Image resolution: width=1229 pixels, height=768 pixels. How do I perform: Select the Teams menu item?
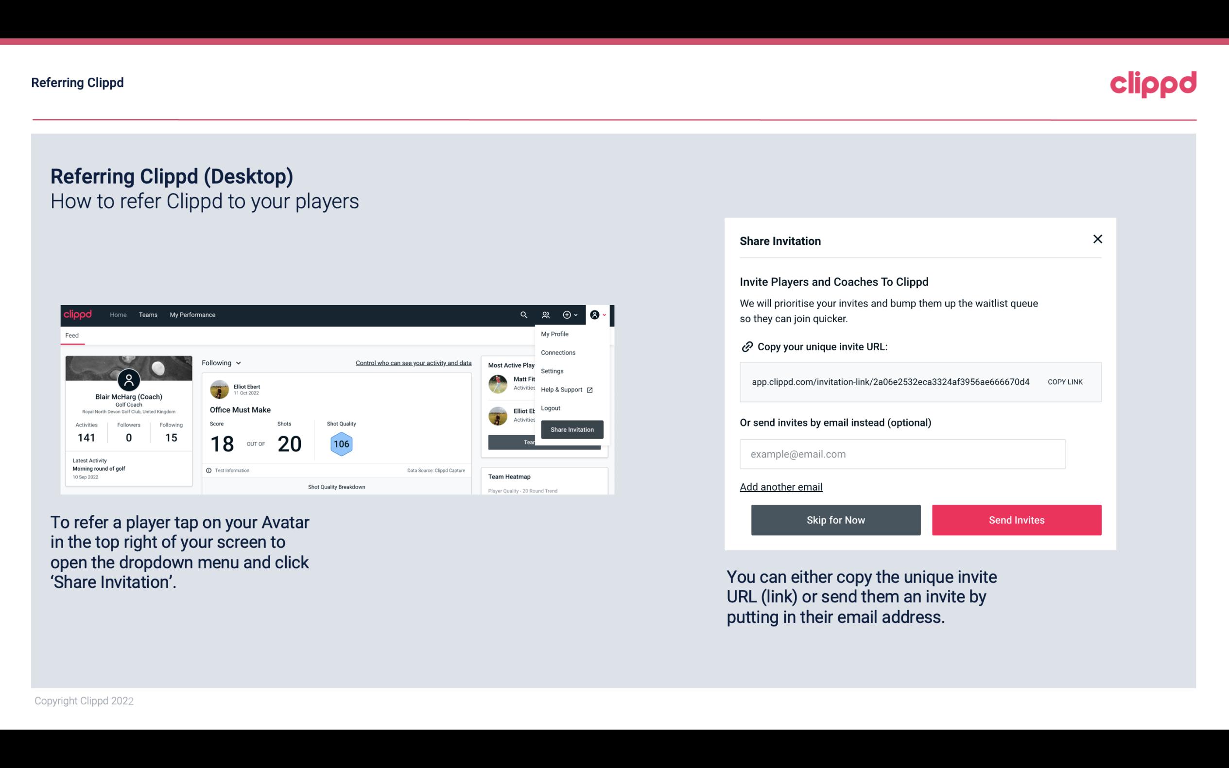pyautogui.click(x=148, y=315)
